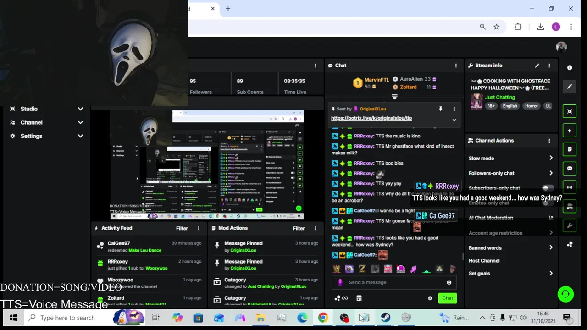Expand the pinned message chevron
Image resolution: width=587 pixels, height=330 pixels.
click(454, 120)
